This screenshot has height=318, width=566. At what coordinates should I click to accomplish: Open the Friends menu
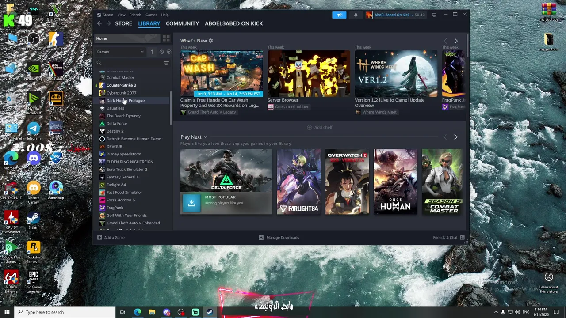[135, 15]
